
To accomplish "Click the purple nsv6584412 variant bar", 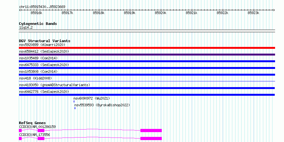I will pos(147,55).
